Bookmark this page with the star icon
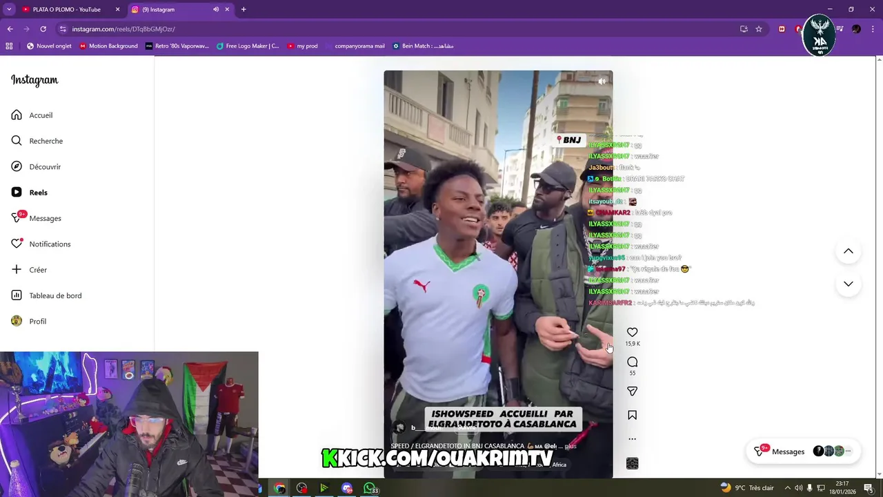This screenshot has height=497, width=883. (x=759, y=29)
